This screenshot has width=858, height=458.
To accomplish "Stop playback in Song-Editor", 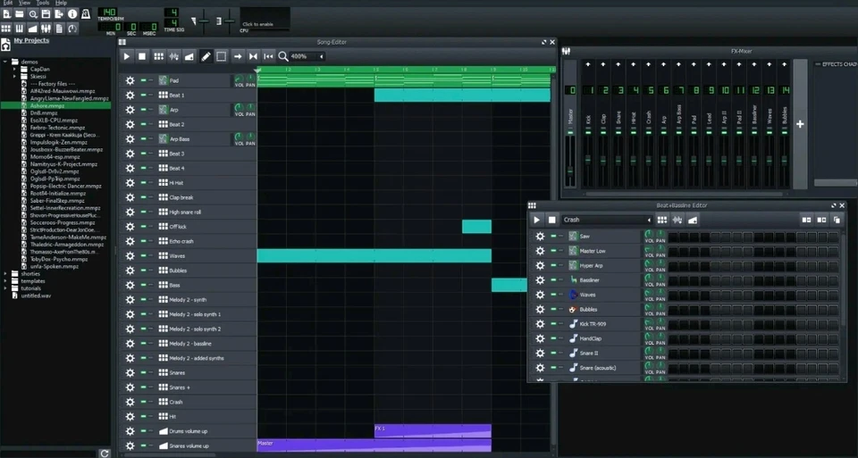I will pos(142,56).
